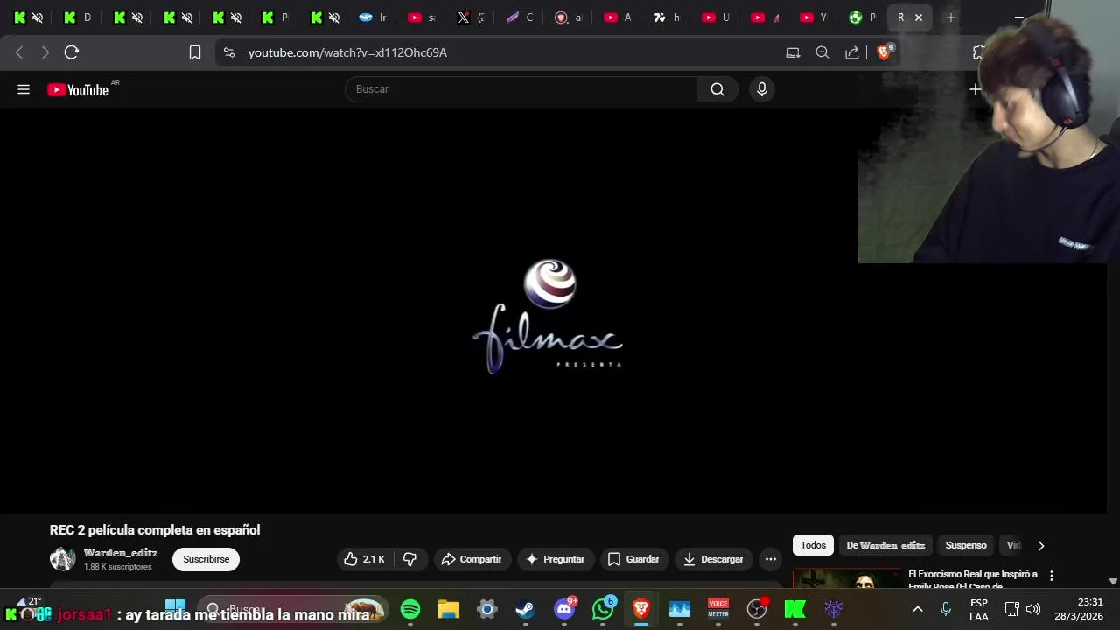
Task: Open the picture-in-picture media icon
Action: (793, 52)
